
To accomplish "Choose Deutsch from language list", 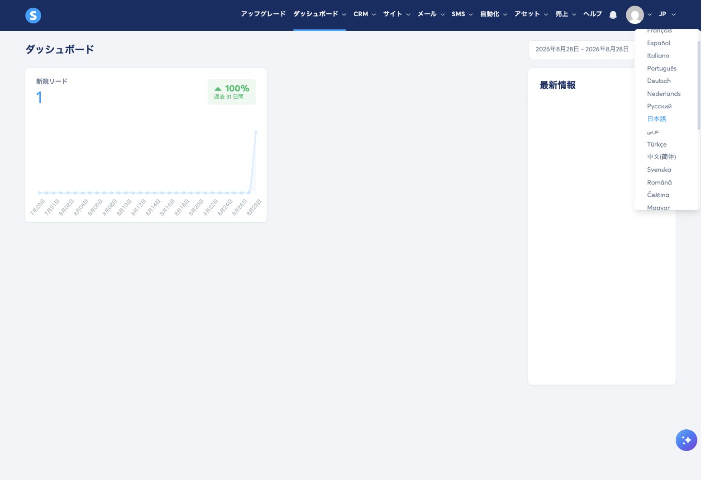I will [659, 81].
